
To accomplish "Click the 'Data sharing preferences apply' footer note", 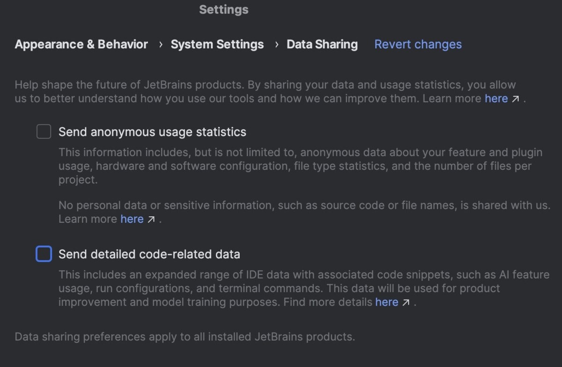I will click(x=185, y=337).
